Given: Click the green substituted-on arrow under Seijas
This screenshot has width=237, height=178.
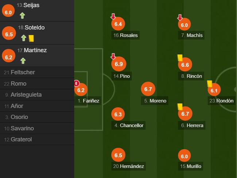Looking at the screenshot, I should pyautogui.click(x=23, y=15).
